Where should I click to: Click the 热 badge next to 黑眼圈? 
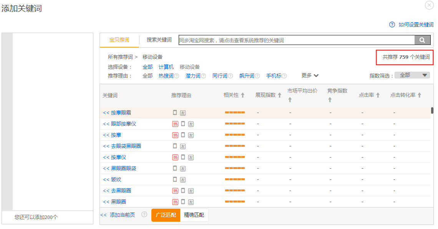click(175, 202)
